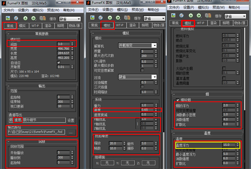The image size is (251, 169).
Task: Click the green start simulation icon in rightmost panel
Action: click(x=190, y=15)
